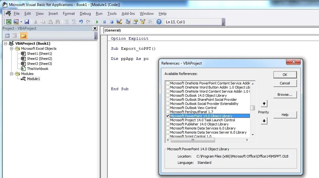Image resolution: width=319 pixels, height=178 pixels.
Task: Click Help button in References dialog
Action: click(x=285, y=115)
